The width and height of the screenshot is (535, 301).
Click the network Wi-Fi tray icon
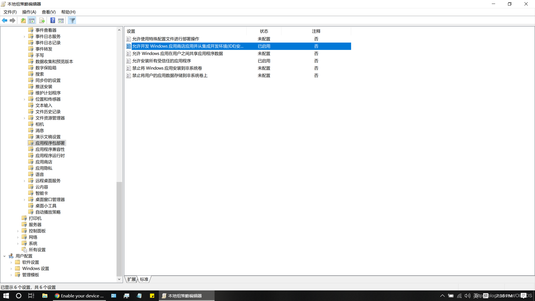tap(459, 296)
